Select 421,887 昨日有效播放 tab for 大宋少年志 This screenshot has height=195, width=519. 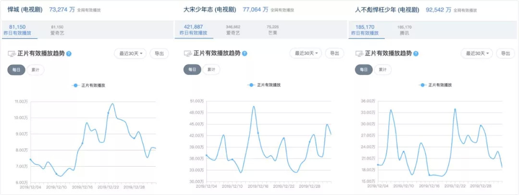194,30
